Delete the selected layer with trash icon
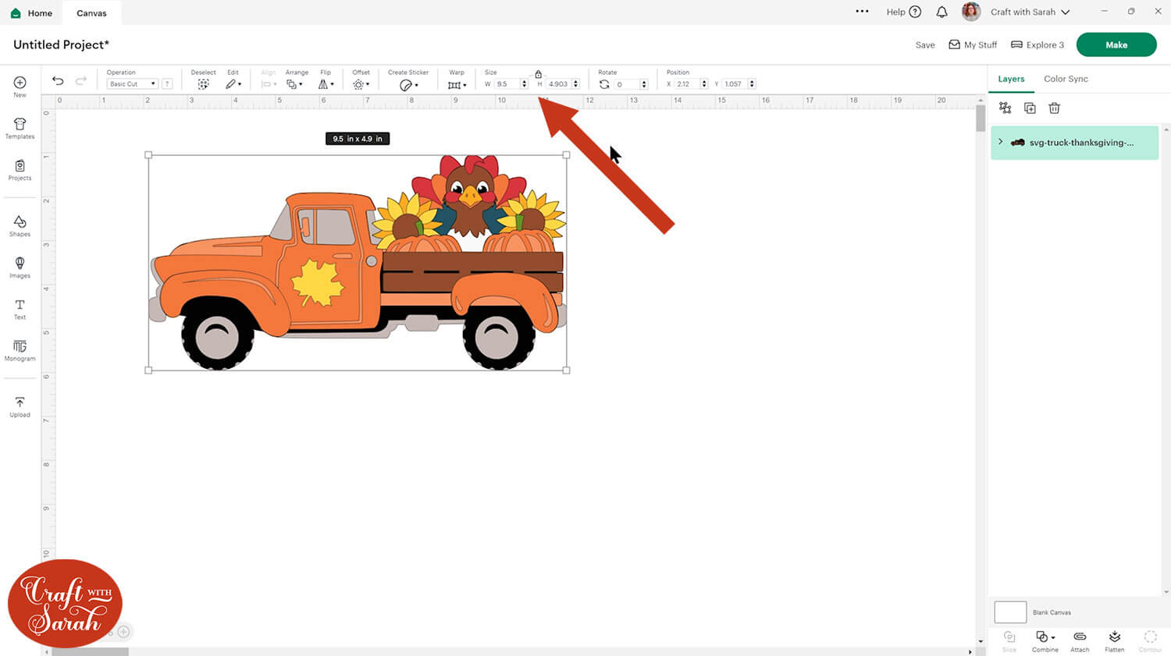 (1054, 108)
